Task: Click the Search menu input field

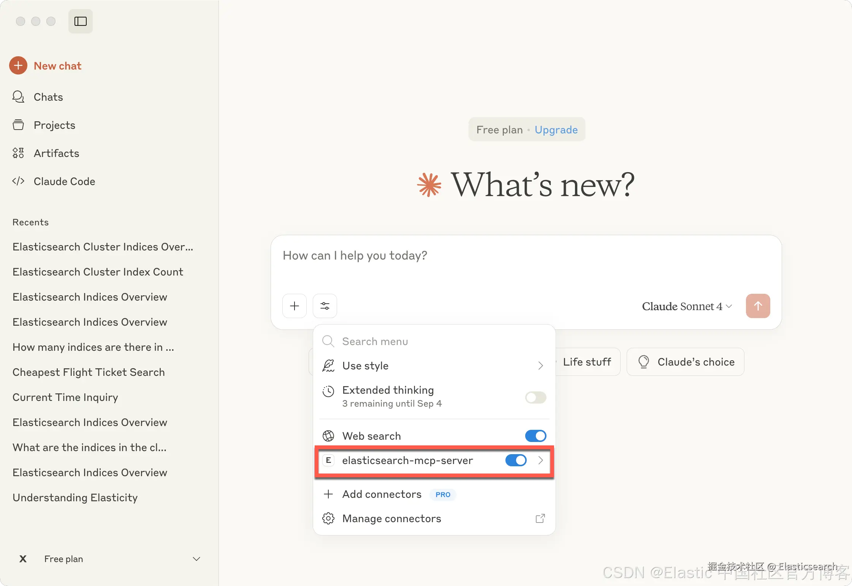Action: click(433, 342)
